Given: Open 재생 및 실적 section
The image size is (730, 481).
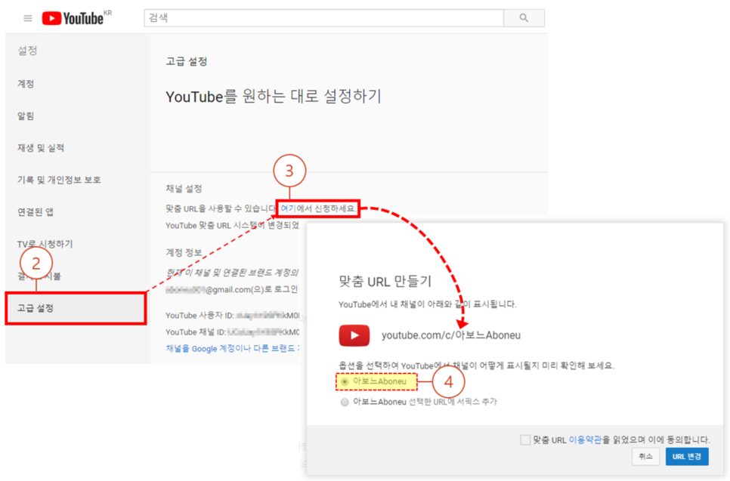Looking at the screenshot, I should click(x=41, y=148).
